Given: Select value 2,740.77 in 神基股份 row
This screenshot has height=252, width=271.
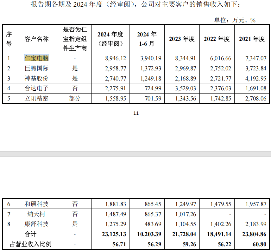Looking at the screenshot, I should pyautogui.click(x=116, y=79).
